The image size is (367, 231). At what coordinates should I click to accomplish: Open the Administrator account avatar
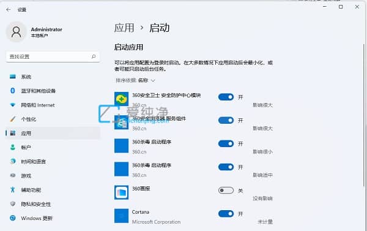pos(16,32)
